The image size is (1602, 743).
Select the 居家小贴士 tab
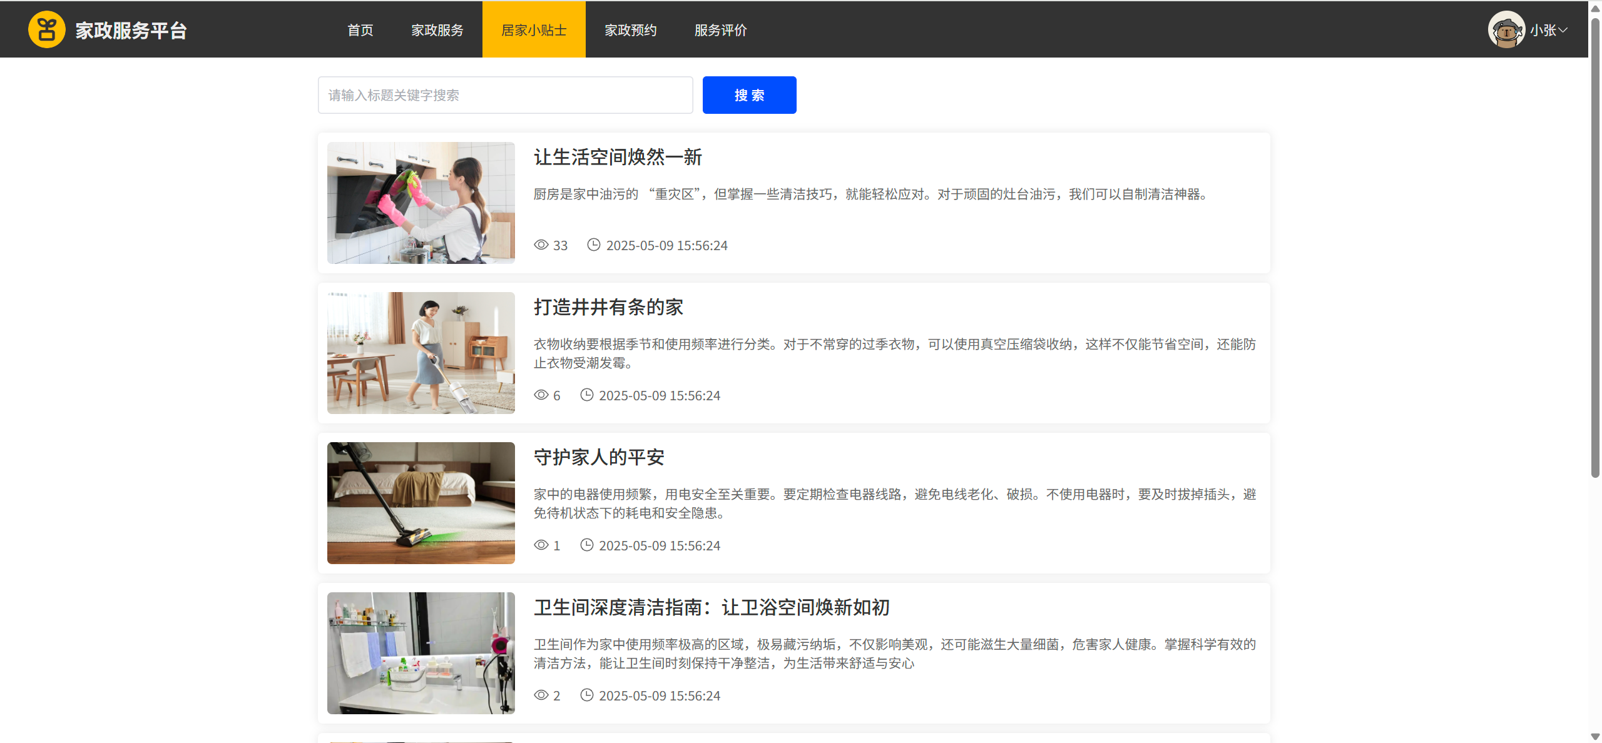click(x=534, y=30)
